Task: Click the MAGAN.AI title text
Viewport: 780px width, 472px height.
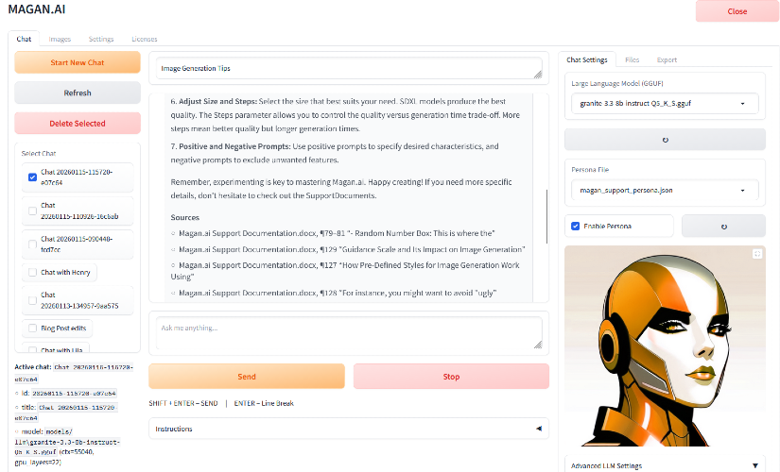Action: click(x=37, y=9)
